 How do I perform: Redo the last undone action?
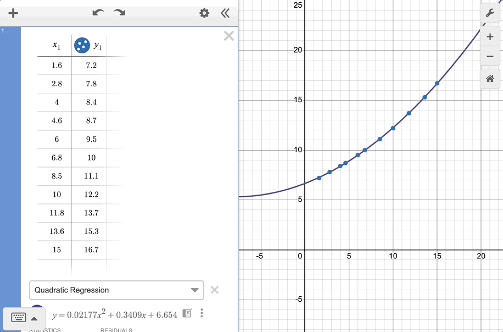coord(119,13)
